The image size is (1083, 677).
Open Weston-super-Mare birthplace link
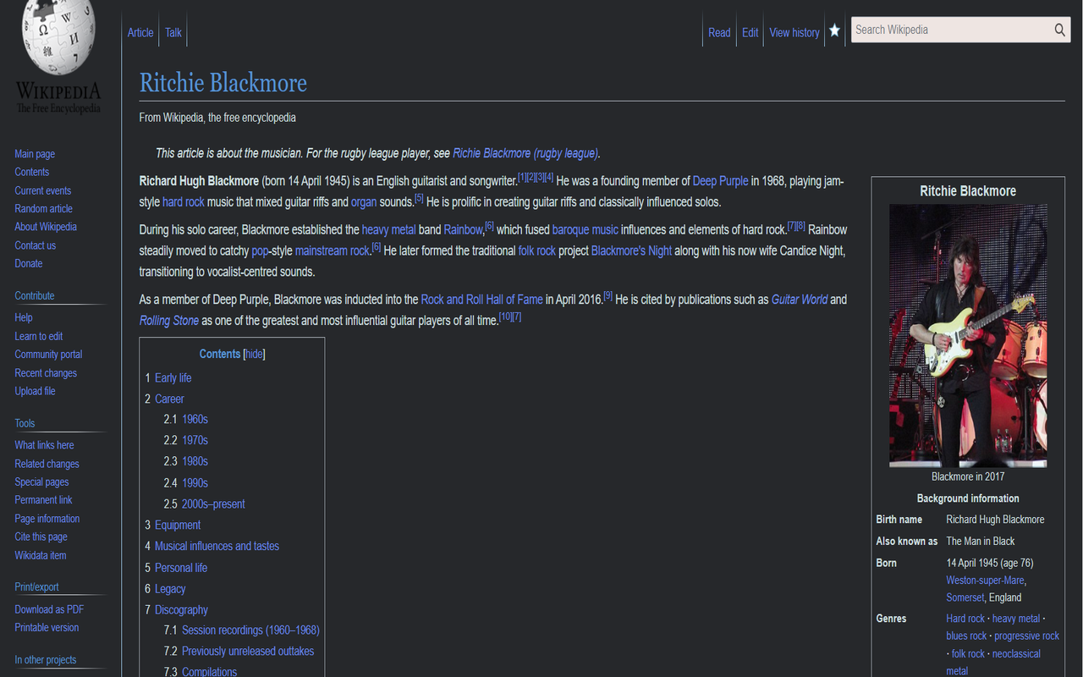(984, 580)
